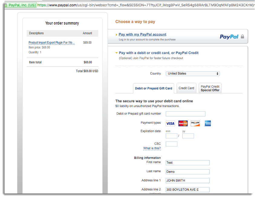
Task: Expand the Pay with my PayPal account arrow
Action: click(116, 35)
